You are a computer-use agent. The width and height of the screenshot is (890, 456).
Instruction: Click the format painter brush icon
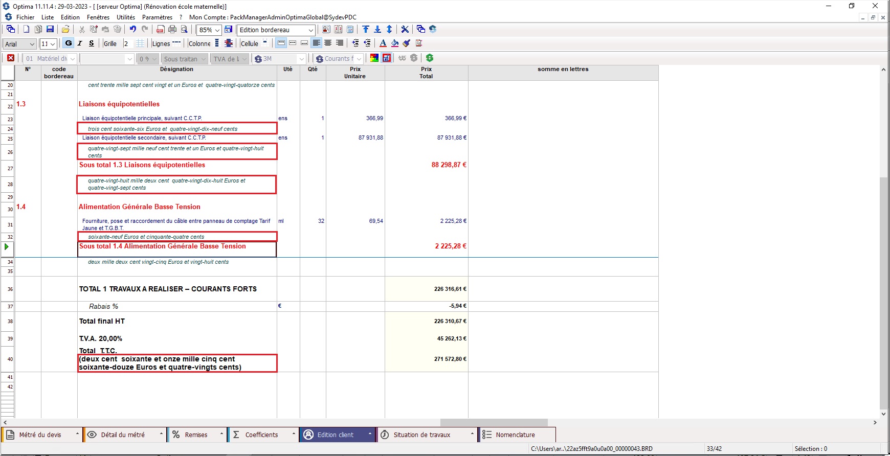407,43
